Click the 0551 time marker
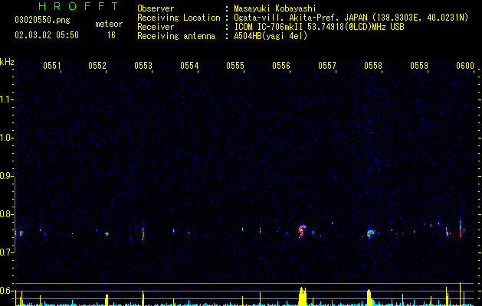 51,66
